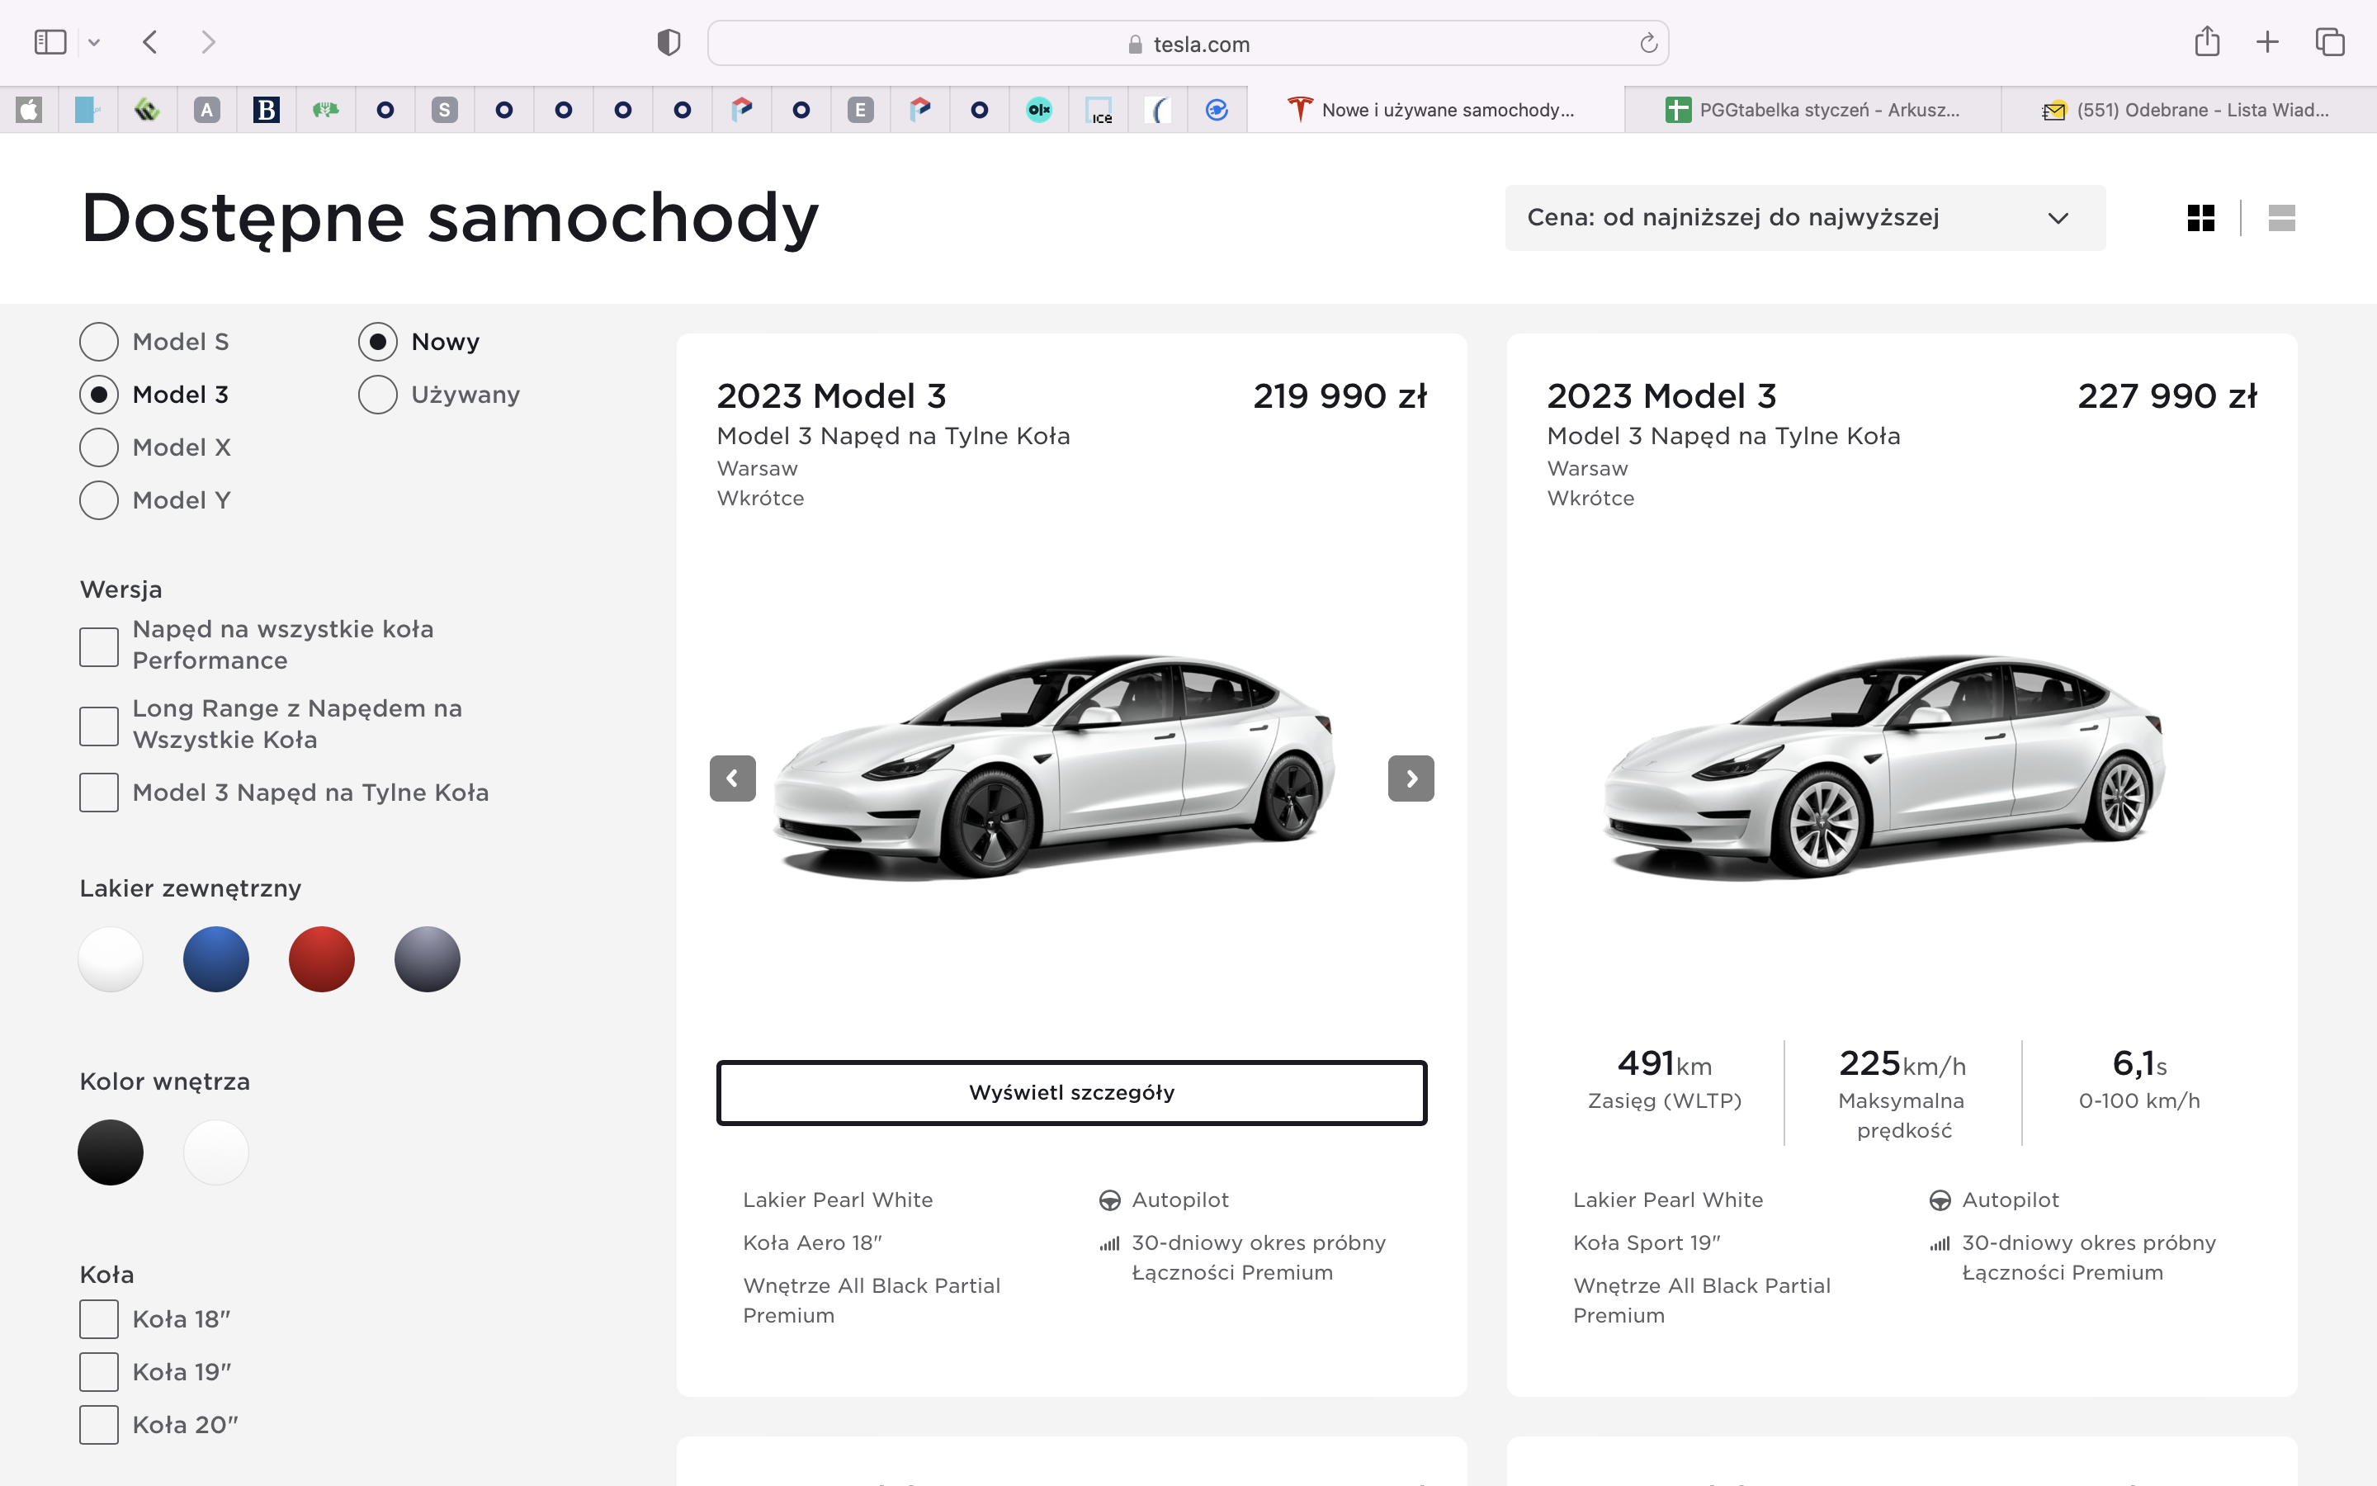Show the tab overview
This screenshot has width=2377, height=1486.
[2330, 42]
